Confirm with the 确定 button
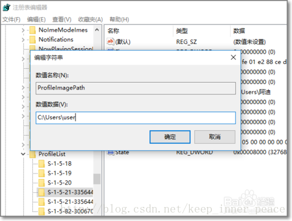Viewport: 292px width, 221px height. pyautogui.click(x=170, y=137)
